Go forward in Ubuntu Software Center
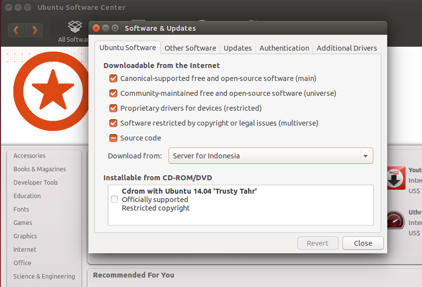This screenshot has width=422, height=287. [34, 30]
